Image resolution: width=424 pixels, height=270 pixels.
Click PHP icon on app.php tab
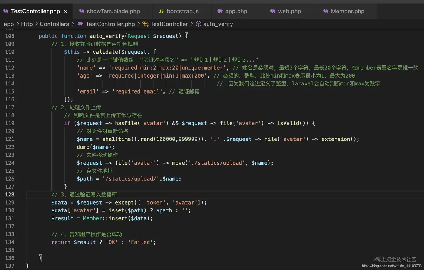coord(220,11)
